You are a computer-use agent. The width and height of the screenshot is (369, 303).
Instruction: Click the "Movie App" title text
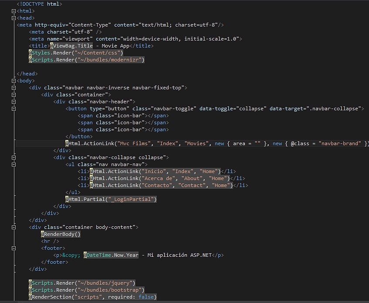tap(115, 46)
